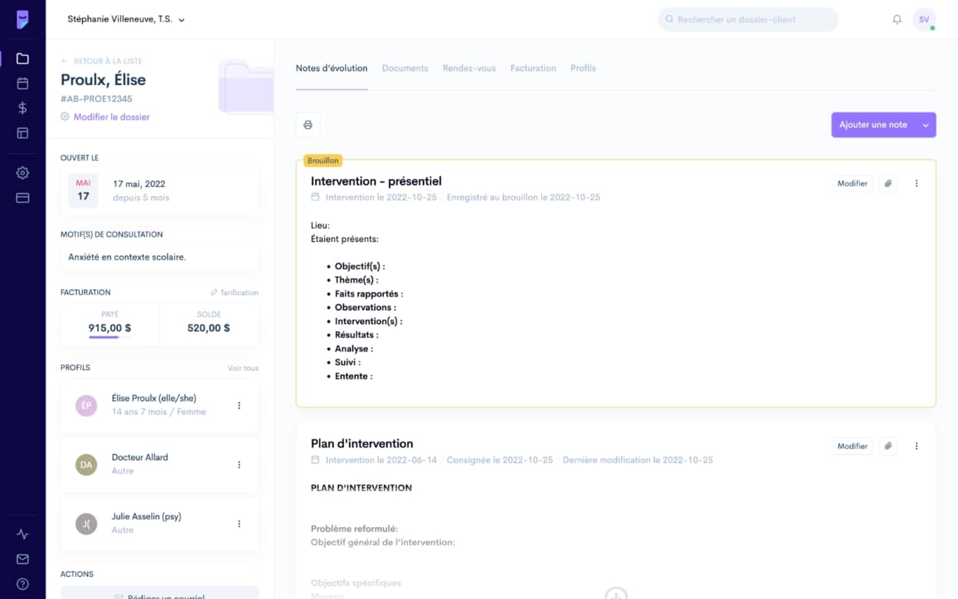Open notifications bell icon

pos(897,19)
